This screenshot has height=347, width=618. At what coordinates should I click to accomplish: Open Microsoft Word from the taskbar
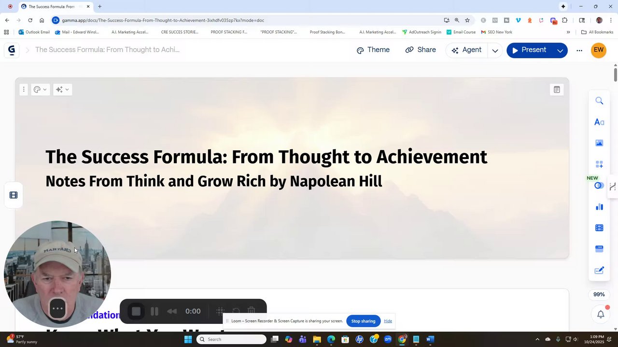point(430,339)
